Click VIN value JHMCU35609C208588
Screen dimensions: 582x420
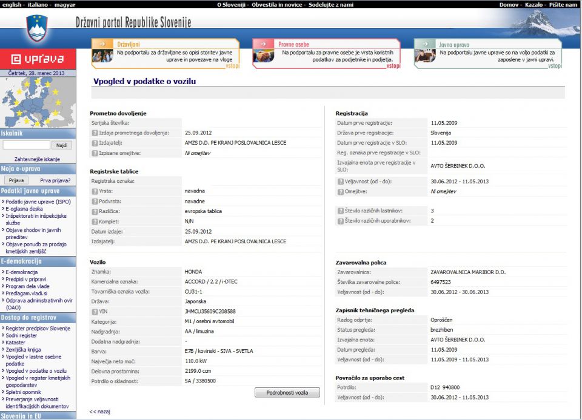point(210,312)
